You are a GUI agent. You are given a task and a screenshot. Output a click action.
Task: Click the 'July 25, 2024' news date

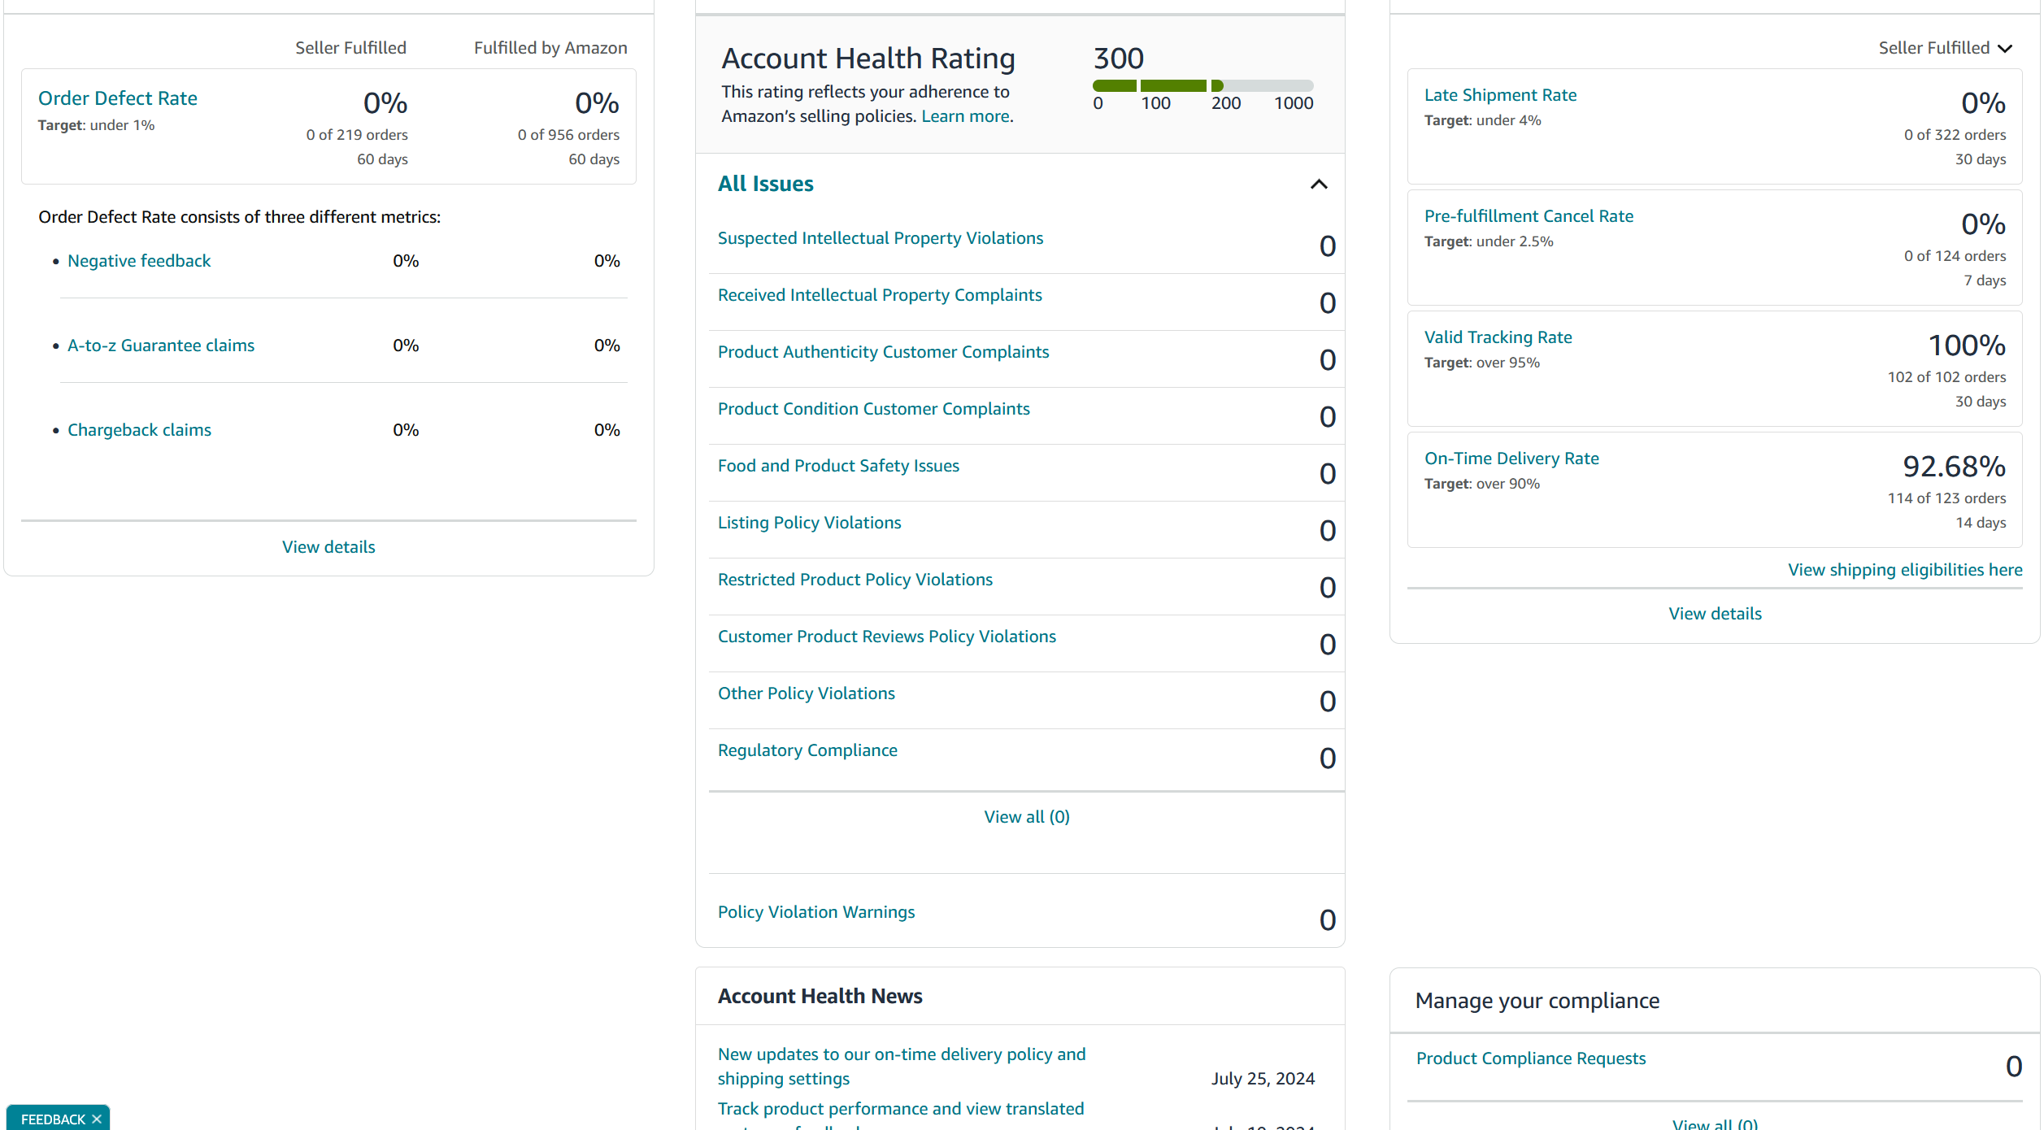tap(1263, 1079)
